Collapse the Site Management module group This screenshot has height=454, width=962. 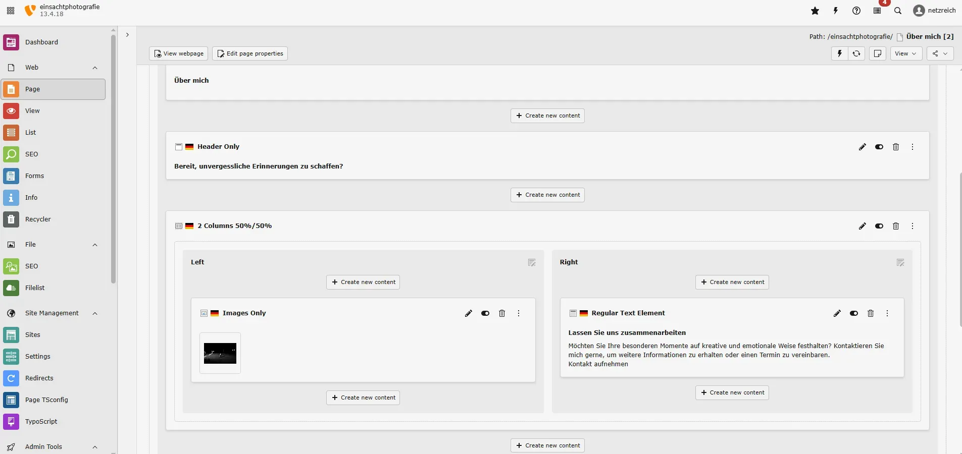point(95,313)
